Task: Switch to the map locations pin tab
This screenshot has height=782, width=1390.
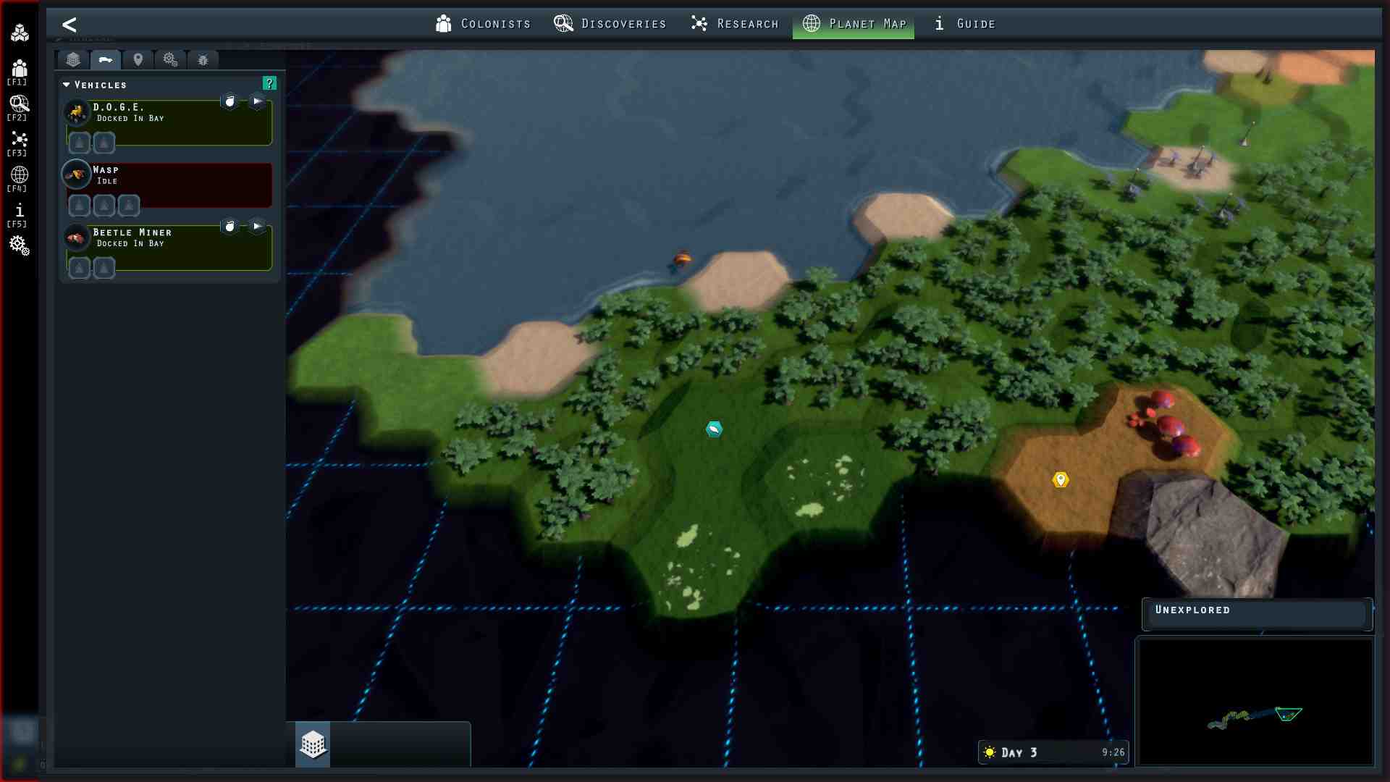Action: tap(138, 60)
